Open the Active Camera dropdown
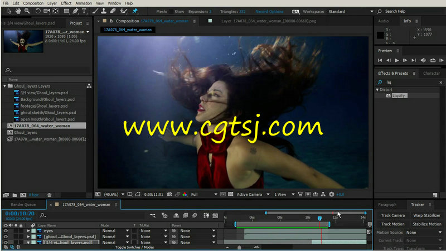Screen dimensions: 446x251 click(x=253, y=194)
